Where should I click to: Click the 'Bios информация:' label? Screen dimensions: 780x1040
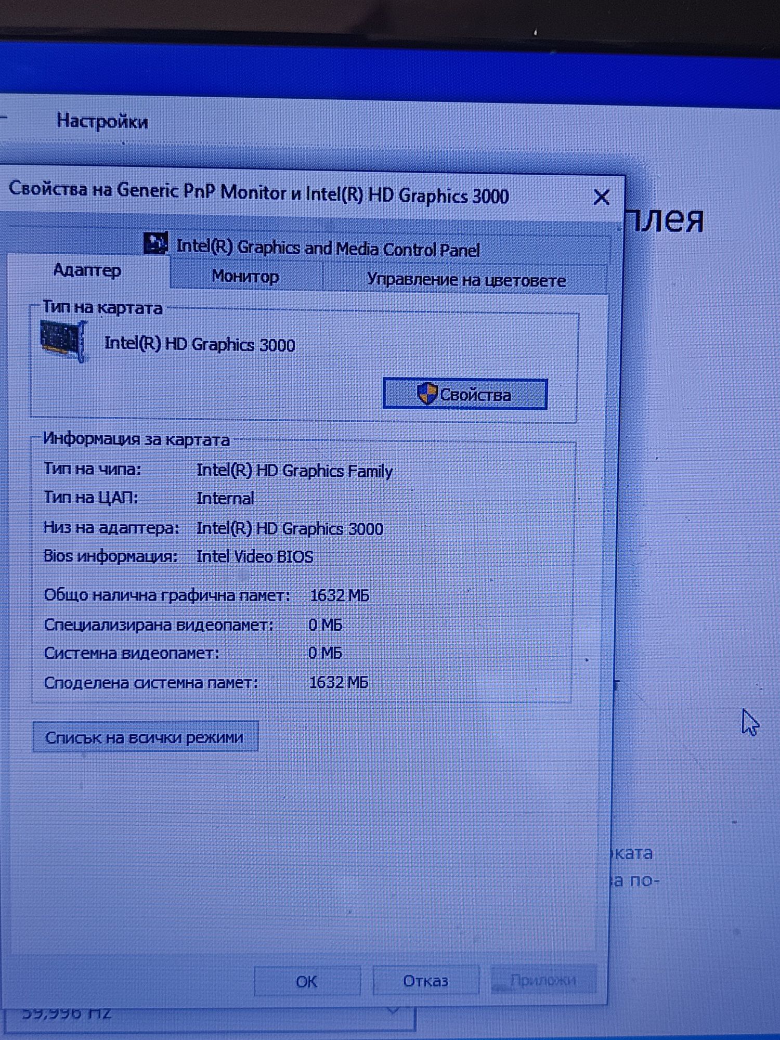point(111,556)
